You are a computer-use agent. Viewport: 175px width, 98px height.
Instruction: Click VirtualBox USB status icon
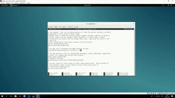click(155, 93)
